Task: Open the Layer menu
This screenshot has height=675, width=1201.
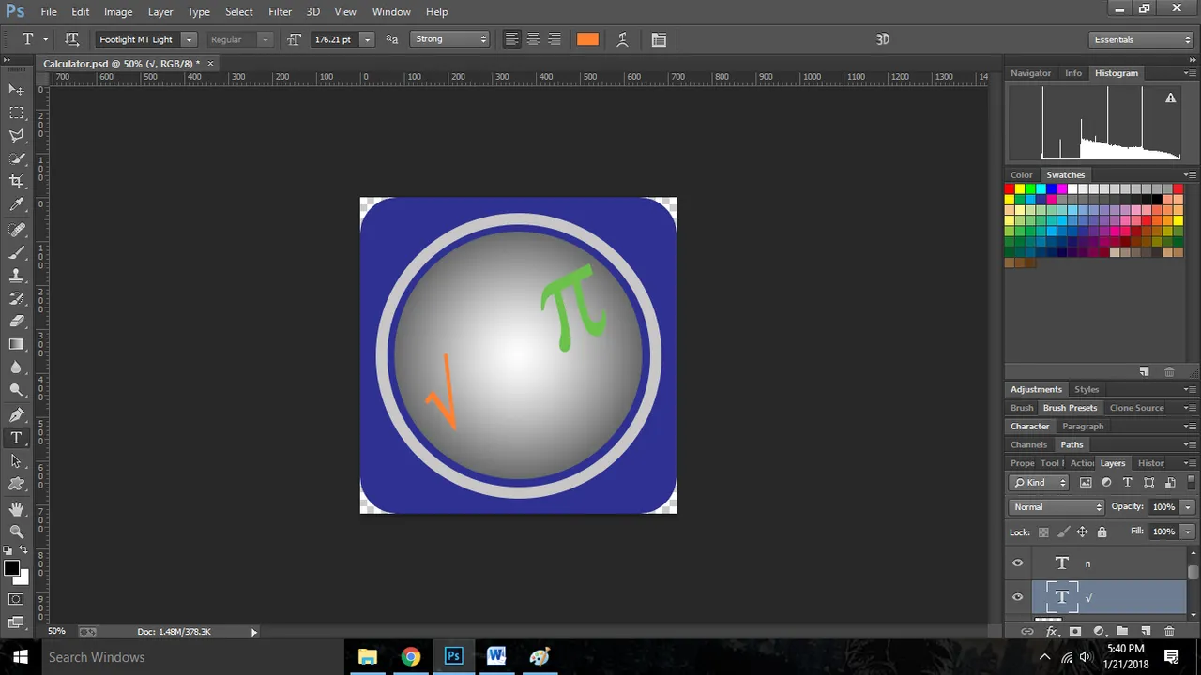Action: coord(160,11)
